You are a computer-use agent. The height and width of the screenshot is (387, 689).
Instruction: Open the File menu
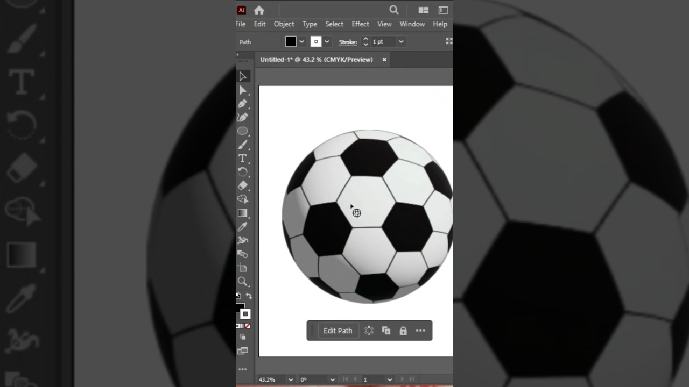click(x=241, y=24)
